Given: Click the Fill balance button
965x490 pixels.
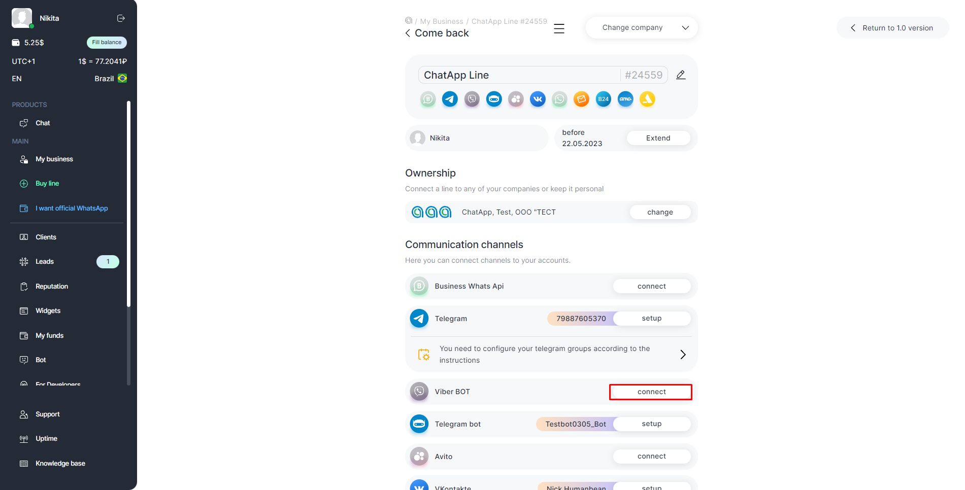Looking at the screenshot, I should tap(107, 43).
